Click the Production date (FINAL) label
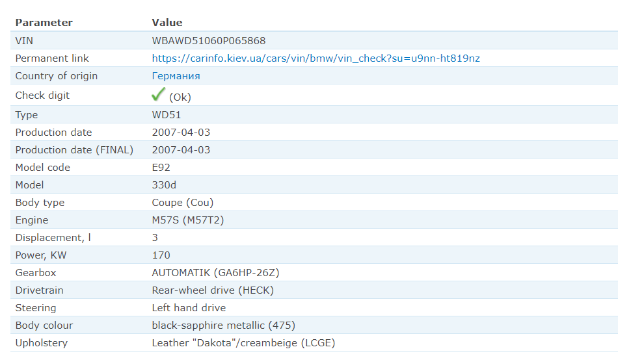Viewport: 631px width, 358px height. pos(74,150)
